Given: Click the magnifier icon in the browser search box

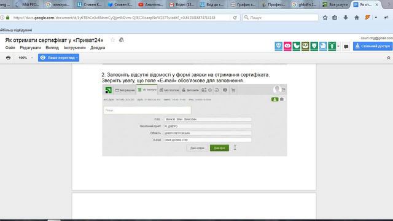Looking at the screenshot, I should tap(246, 17).
